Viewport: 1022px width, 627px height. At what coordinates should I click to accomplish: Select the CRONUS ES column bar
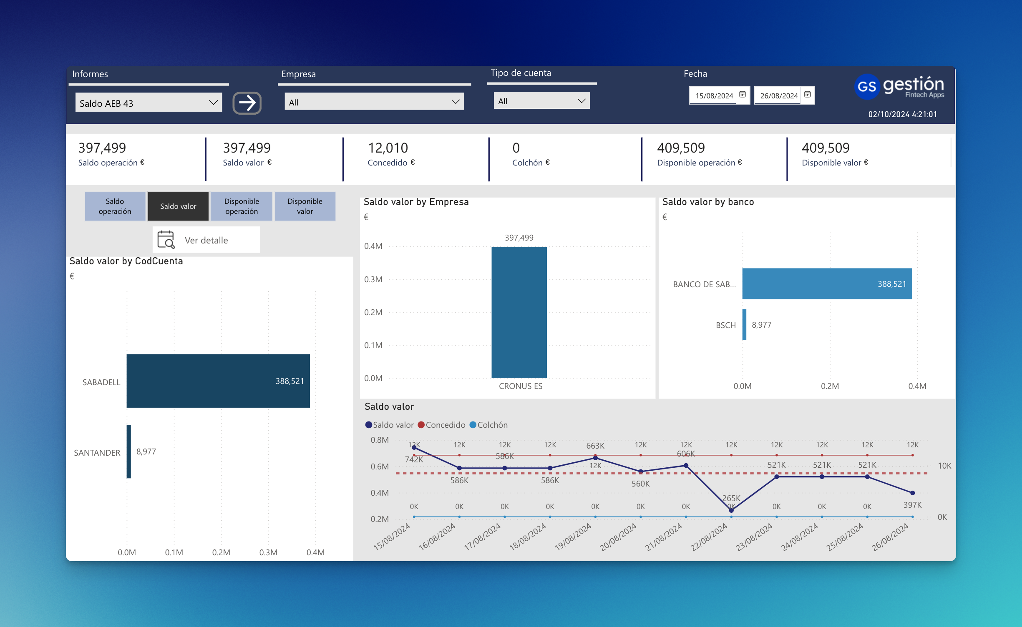coord(519,312)
